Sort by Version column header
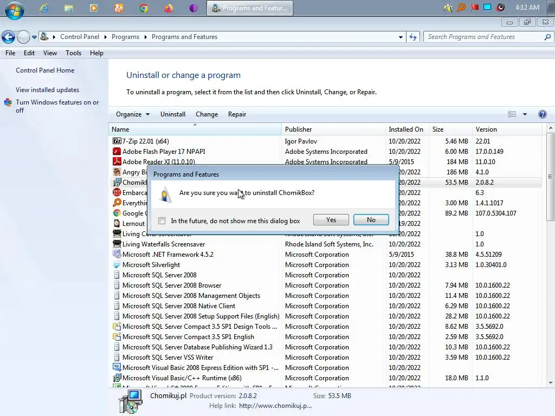This screenshot has height=416, width=555. click(x=507, y=129)
